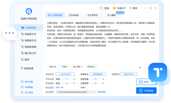Select the WAV output format radio button

[87, 87]
